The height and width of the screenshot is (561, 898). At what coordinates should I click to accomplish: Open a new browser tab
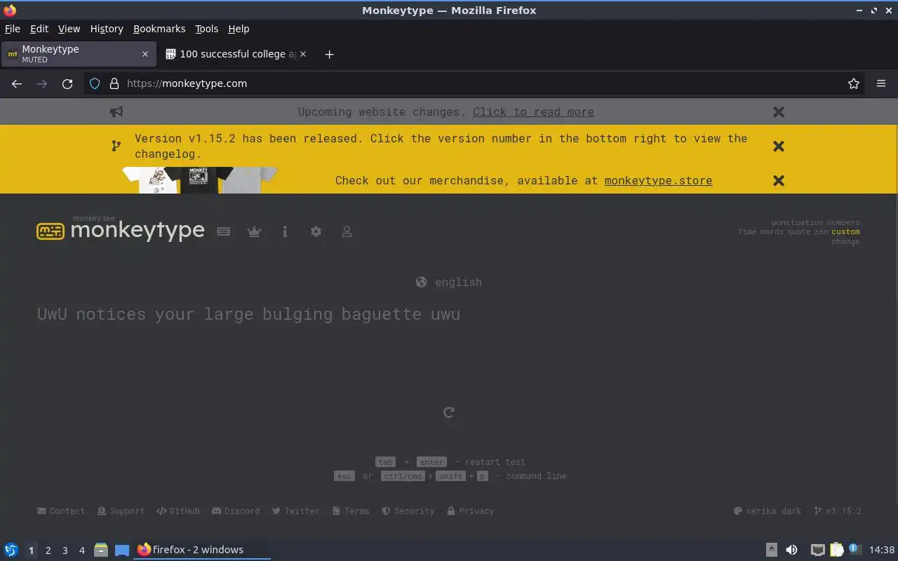329,54
